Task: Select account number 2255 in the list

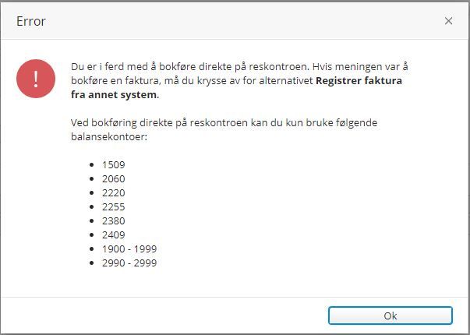Action: click(x=113, y=206)
